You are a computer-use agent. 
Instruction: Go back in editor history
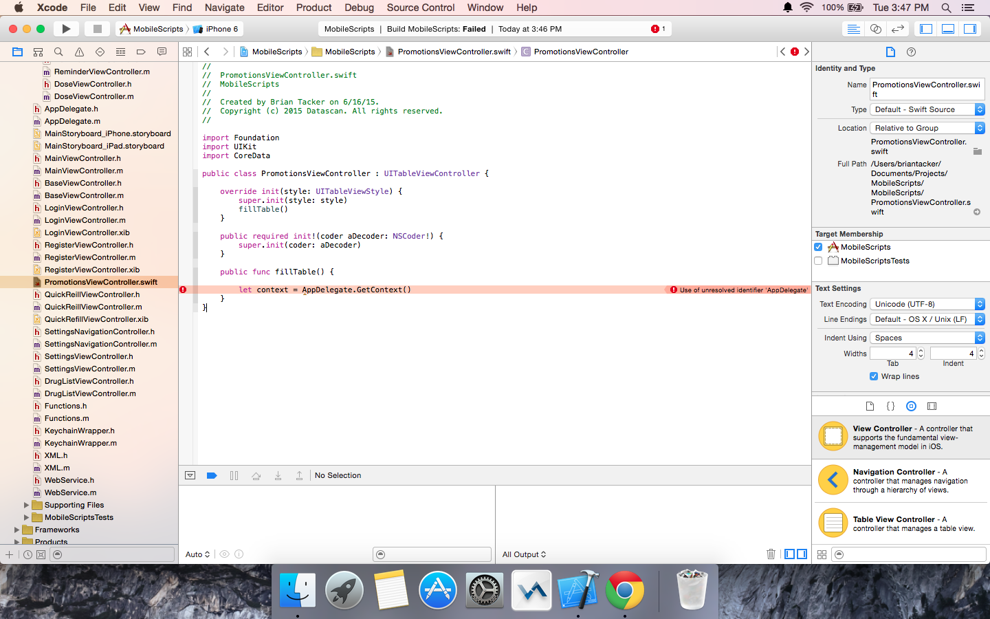pos(207,52)
